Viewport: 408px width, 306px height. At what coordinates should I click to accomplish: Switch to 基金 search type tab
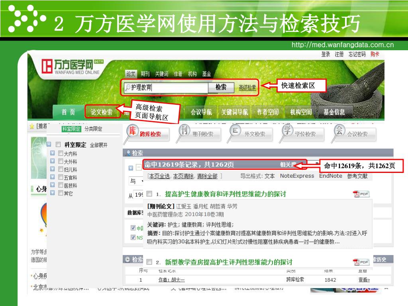207,74
